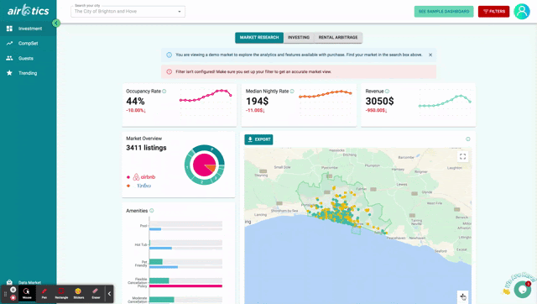
Task: Collapse the recorder annotation toolbar
Action: [109, 294]
